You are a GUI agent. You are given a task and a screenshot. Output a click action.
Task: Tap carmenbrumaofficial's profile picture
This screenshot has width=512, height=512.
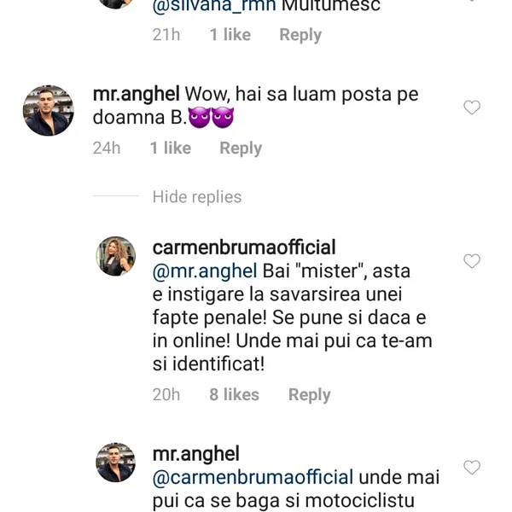coord(115,256)
